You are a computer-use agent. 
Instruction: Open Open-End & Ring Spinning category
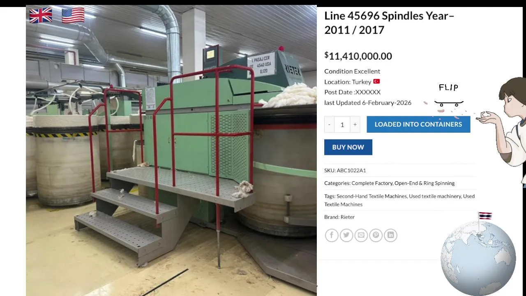[424, 183]
